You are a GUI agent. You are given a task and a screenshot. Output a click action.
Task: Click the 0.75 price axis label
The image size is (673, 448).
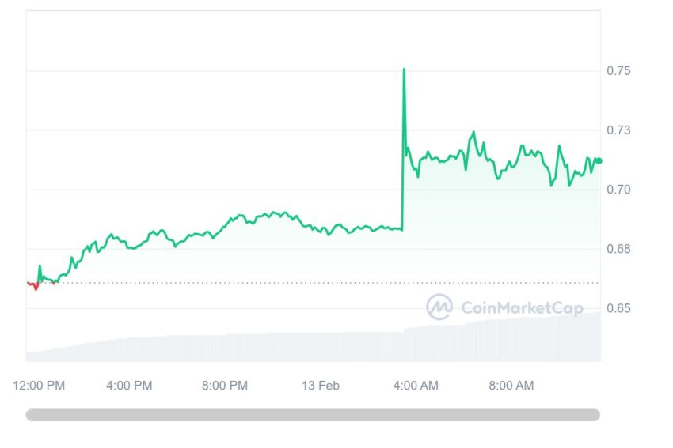pos(618,70)
